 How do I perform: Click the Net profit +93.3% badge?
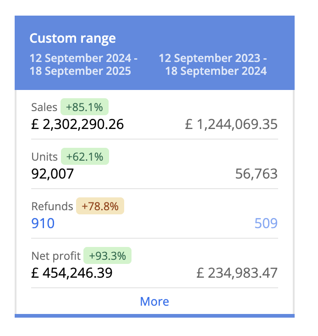(107, 256)
